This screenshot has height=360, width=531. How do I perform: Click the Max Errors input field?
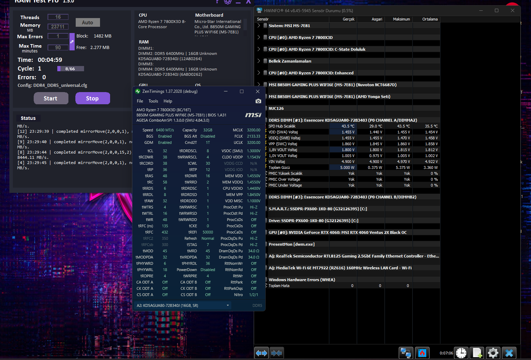tap(58, 36)
